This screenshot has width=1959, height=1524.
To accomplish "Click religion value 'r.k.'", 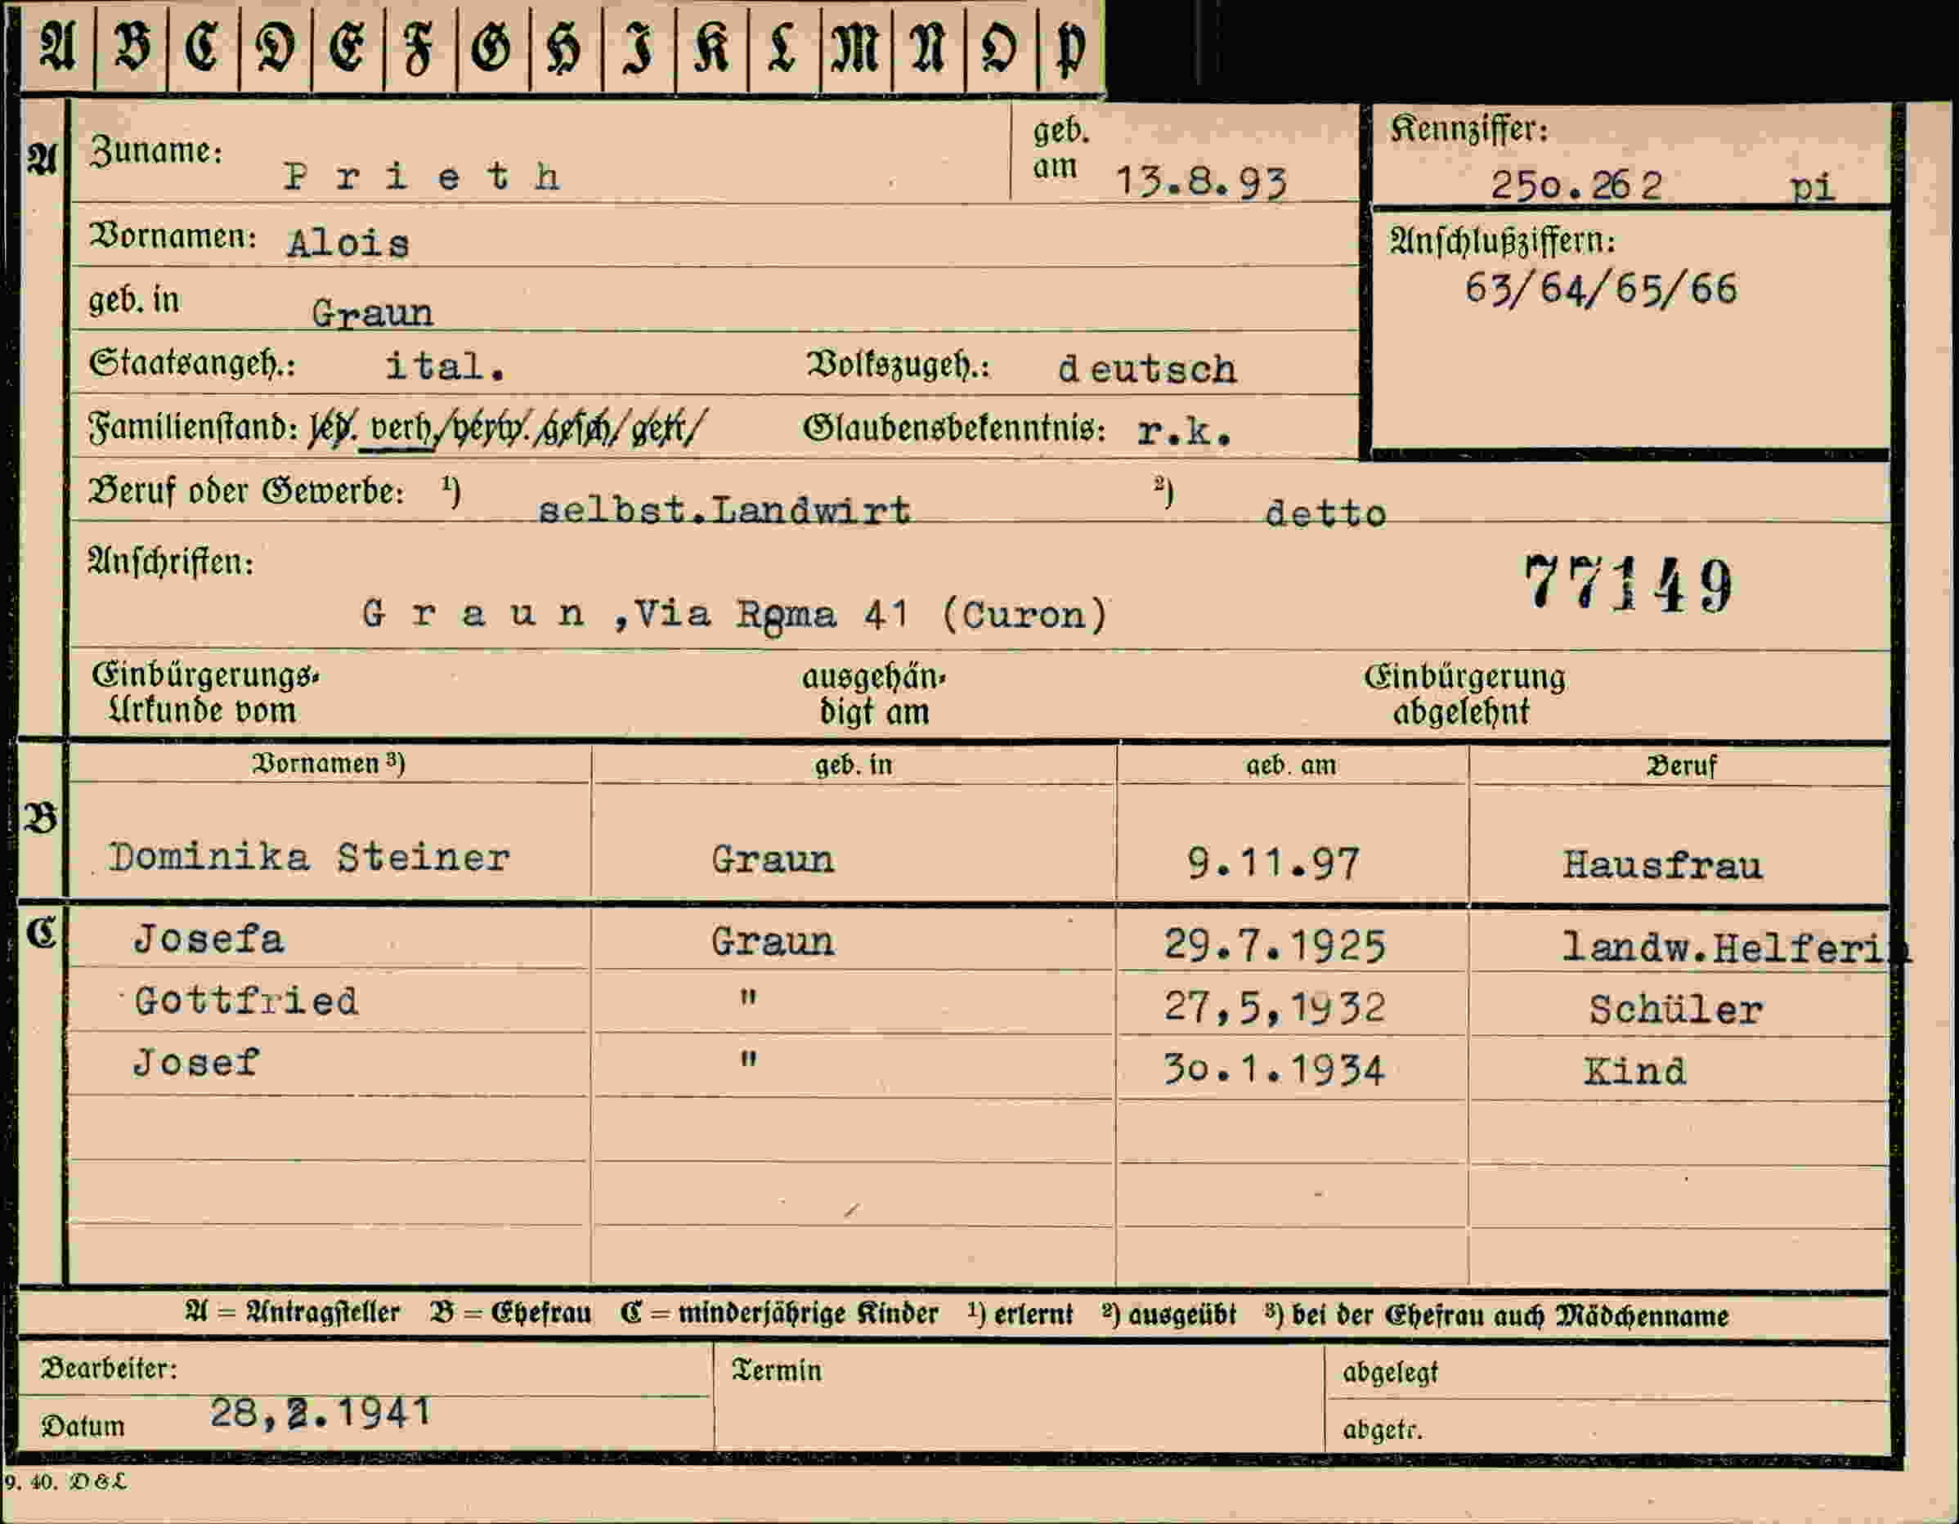I will 1184,433.
